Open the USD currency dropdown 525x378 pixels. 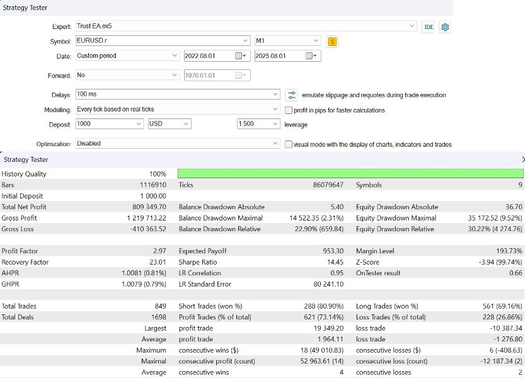point(186,124)
